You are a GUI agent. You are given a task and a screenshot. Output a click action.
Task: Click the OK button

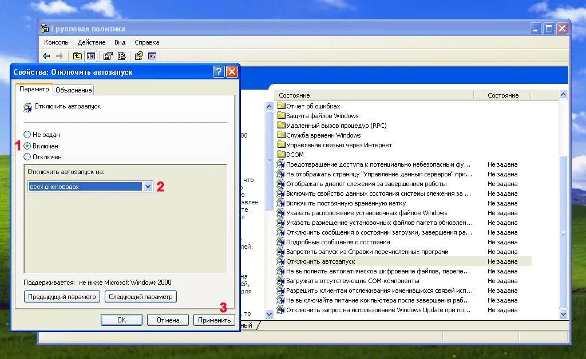[x=121, y=320]
